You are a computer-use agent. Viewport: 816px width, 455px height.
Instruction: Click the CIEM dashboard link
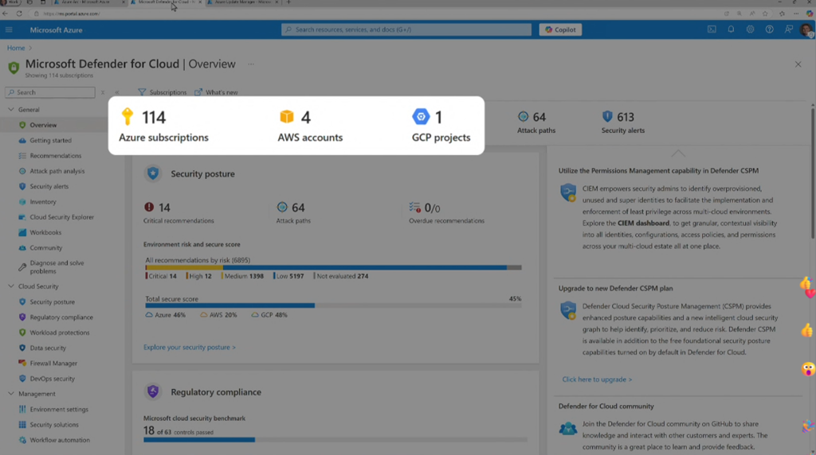(643, 224)
